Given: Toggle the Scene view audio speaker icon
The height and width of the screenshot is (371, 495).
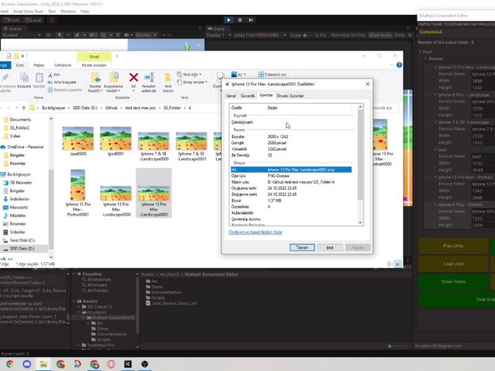Looking at the screenshot, I should (x=68, y=35).
